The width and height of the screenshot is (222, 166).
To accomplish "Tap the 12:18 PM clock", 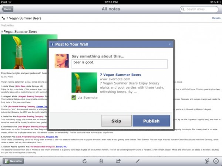I will 111,2.
